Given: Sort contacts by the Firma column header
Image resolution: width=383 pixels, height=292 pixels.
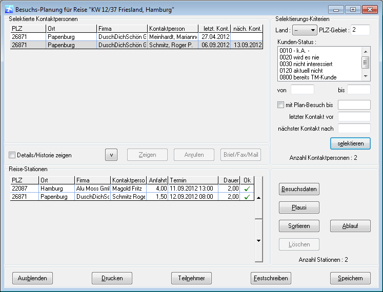Looking at the screenshot, I should tap(122, 29).
